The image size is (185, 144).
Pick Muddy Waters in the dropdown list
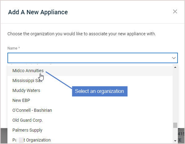pos(90,90)
